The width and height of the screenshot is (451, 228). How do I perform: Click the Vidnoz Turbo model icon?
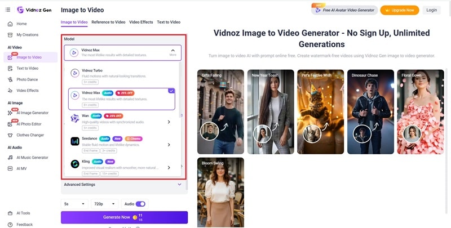(x=75, y=73)
